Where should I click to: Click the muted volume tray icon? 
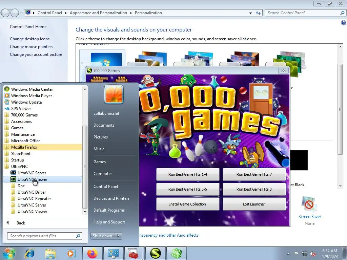tap(313, 254)
